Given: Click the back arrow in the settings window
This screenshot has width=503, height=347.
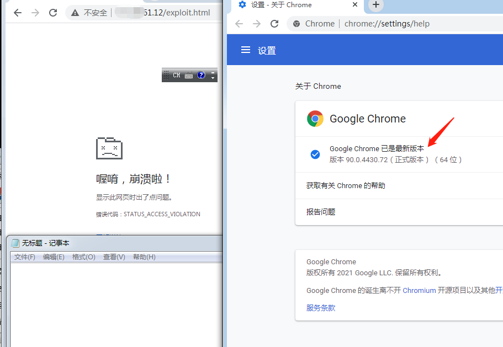Looking at the screenshot, I should click(239, 24).
